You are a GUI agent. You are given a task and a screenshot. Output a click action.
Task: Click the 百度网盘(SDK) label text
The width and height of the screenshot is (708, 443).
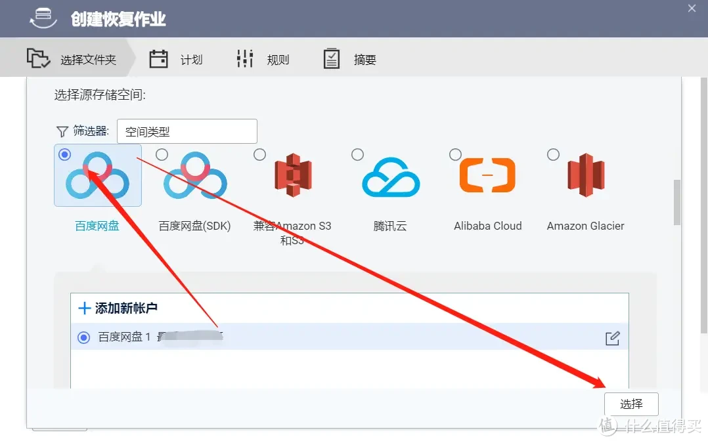pos(194,226)
